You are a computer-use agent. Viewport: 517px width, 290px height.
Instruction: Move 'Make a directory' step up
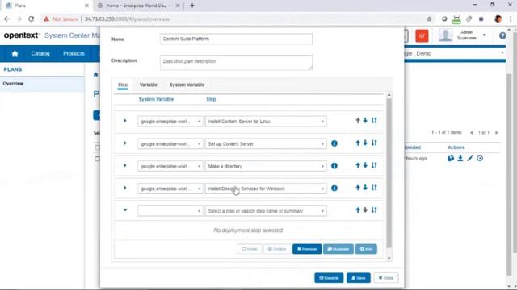[x=358, y=165]
